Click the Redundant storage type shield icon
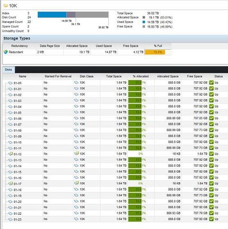The height and width of the screenshot is (229, 228). [x=6, y=52]
